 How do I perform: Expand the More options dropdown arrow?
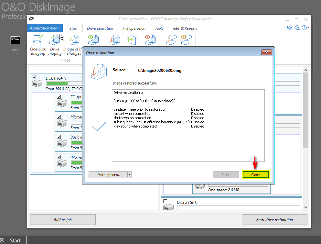(129, 174)
